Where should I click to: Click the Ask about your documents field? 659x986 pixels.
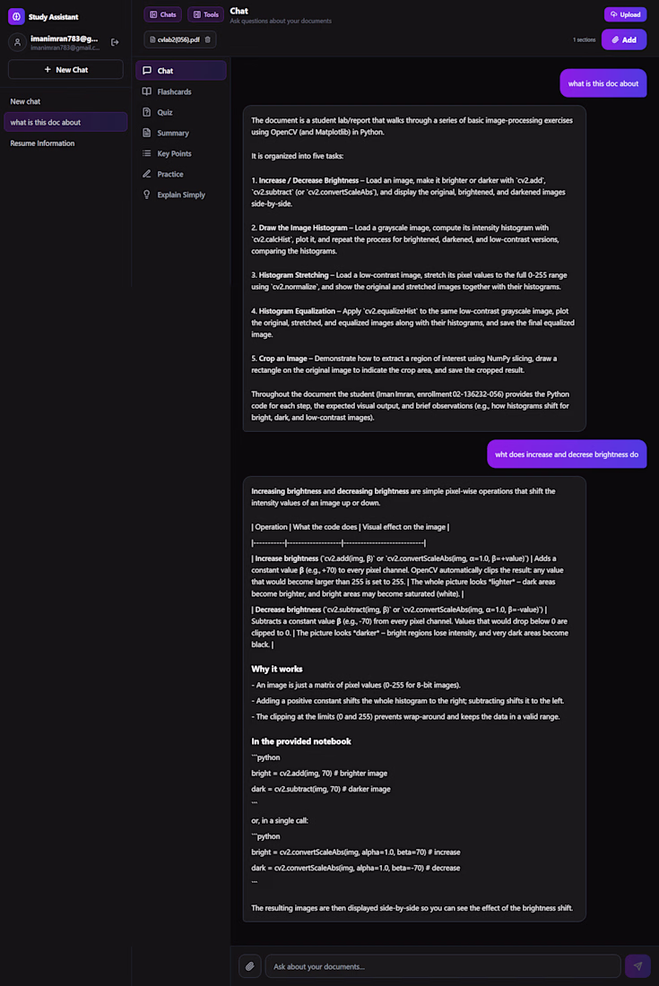[x=443, y=966]
